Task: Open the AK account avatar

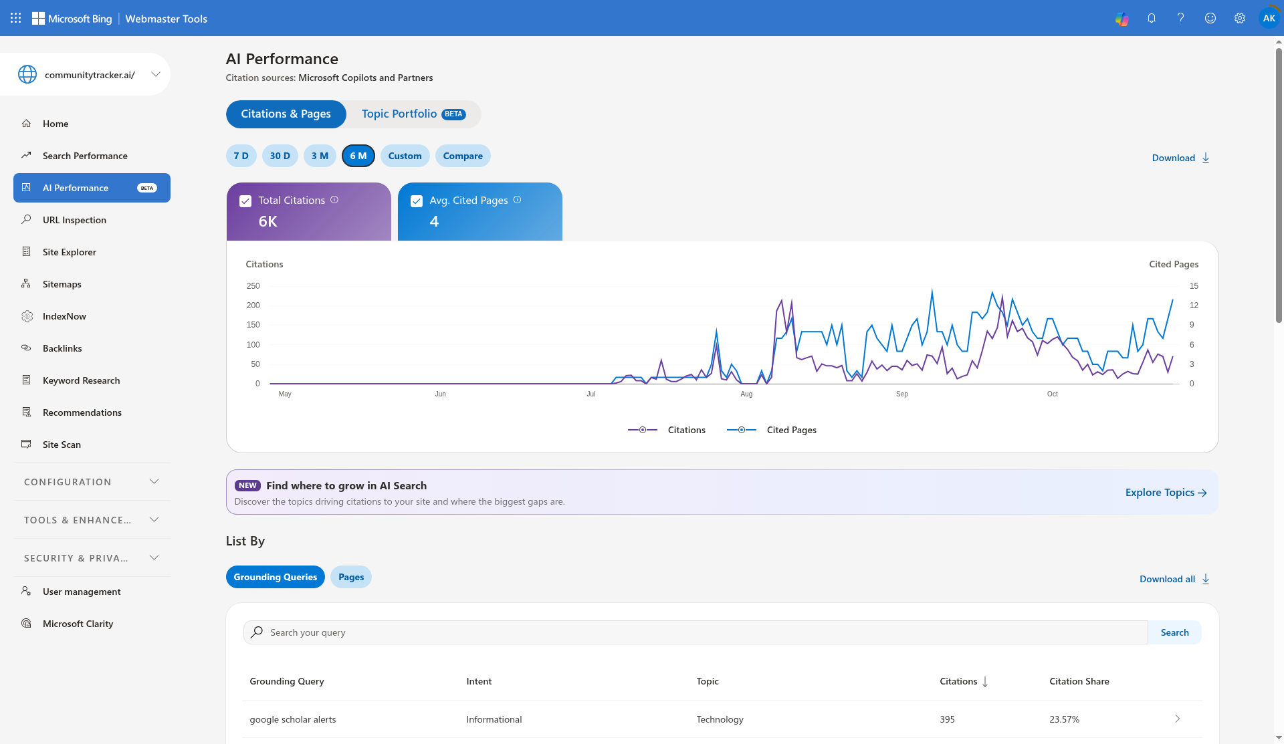Action: [1269, 19]
